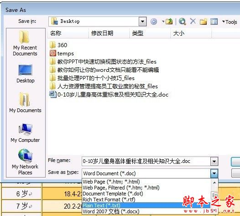Go up one folder level
Image resolution: width=240 pixels, height=216 pixels.
pyautogui.click(x=169, y=22)
